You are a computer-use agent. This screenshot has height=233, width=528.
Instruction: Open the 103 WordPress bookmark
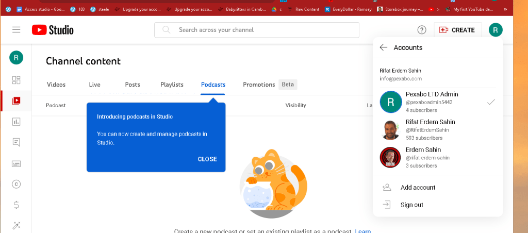point(77,9)
